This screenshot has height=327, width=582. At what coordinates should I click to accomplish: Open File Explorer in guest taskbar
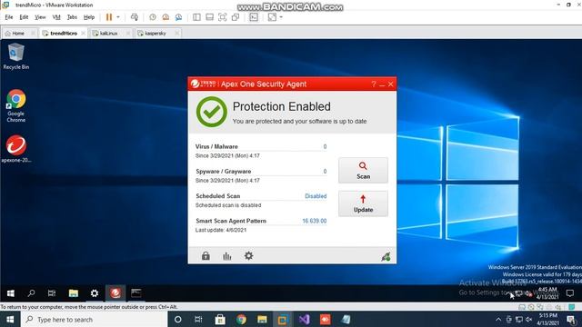click(x=74, y=293)
